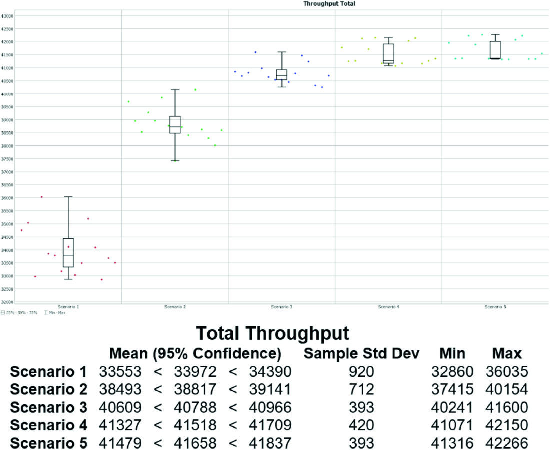Click the 32000 y-axis tick label

pos(7,302)
